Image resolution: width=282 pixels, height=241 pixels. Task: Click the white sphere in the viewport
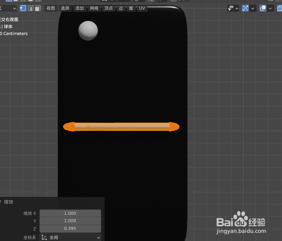coord(88,30)
